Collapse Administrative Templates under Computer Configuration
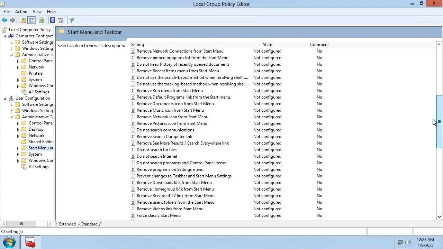Screen dimensions: 443x249 (11, 55)
